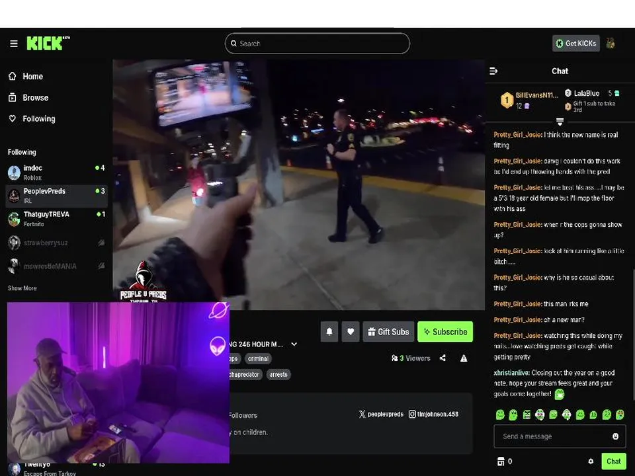Collapse the chat panel arrow icon
The width and height of the screenshot is (635, 476).
493,71
